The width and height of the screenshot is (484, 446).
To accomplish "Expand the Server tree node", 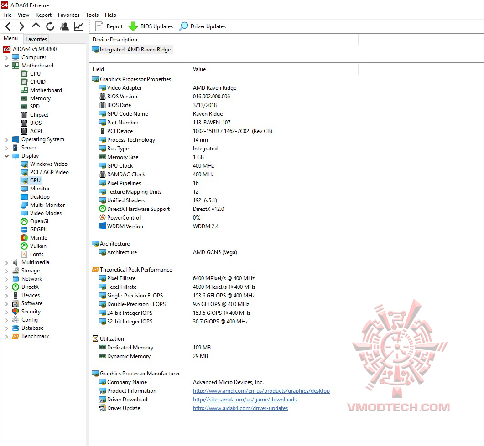I will 7,148.
